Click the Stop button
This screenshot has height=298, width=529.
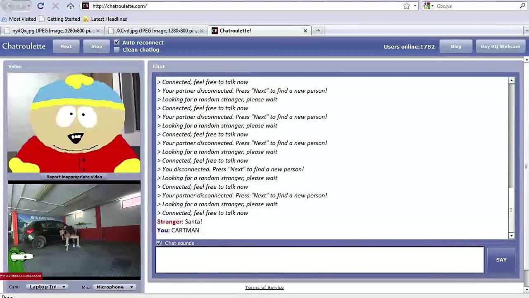point(97,46)
